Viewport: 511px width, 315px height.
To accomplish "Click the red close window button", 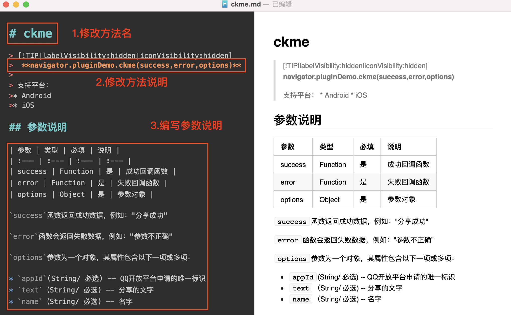I will click(x=6, y=4).
